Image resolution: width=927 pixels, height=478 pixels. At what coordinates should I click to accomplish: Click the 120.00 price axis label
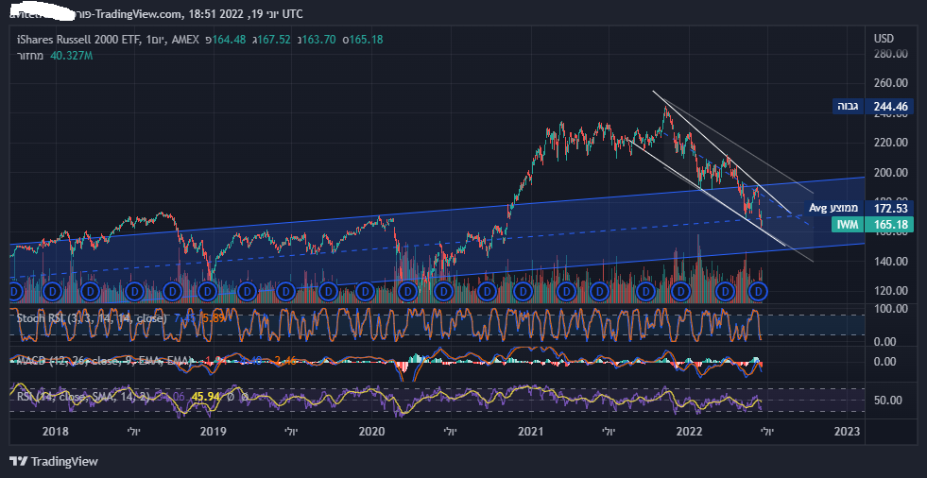tap(891, 291)
